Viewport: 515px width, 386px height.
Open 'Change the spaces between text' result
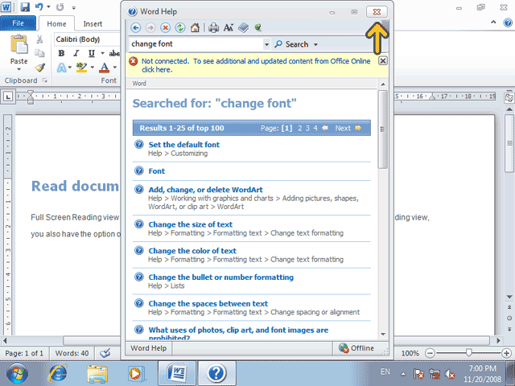pyautogui.click(x=208, y=304)
